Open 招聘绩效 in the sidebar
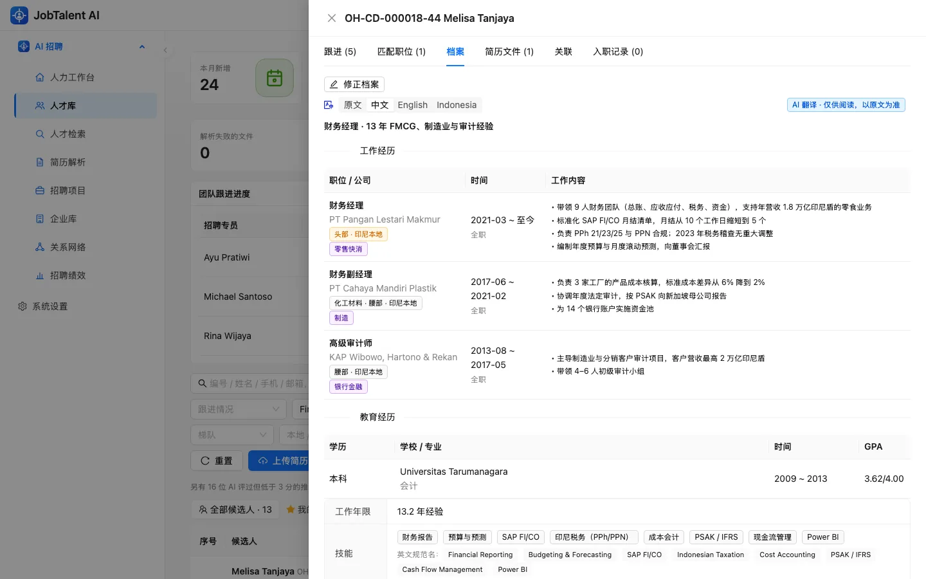Screen dimensions: 926x579 point(86,275)
